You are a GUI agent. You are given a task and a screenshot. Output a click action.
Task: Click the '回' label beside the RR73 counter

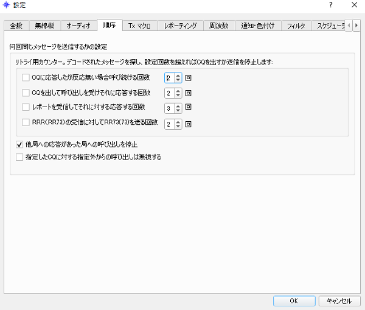[189, 123]
